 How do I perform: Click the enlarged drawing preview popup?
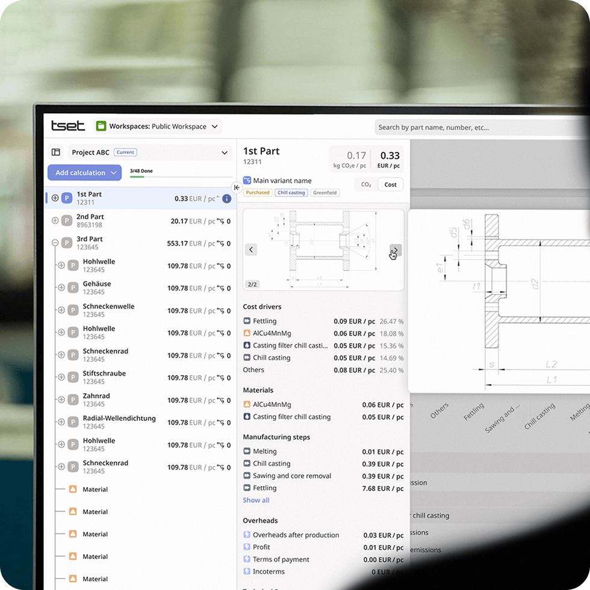[498, 301]
